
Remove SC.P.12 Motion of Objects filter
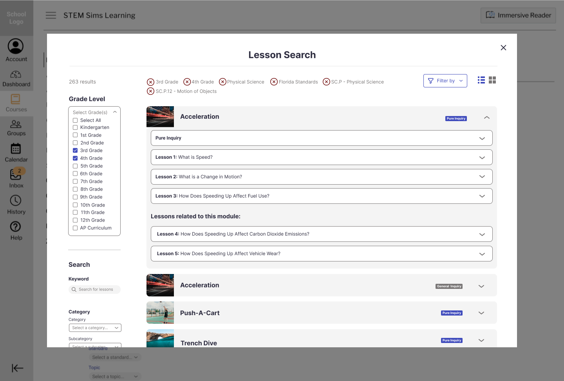151,91
